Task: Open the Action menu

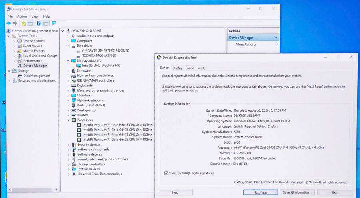Action: pos(22,16)
